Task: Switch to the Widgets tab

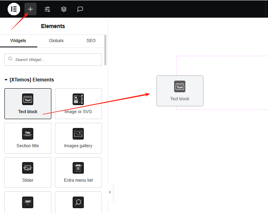Action: (18, 41)
